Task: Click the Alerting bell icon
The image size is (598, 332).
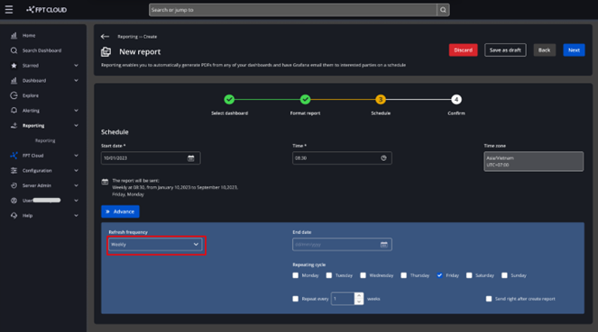Action: 14,111
